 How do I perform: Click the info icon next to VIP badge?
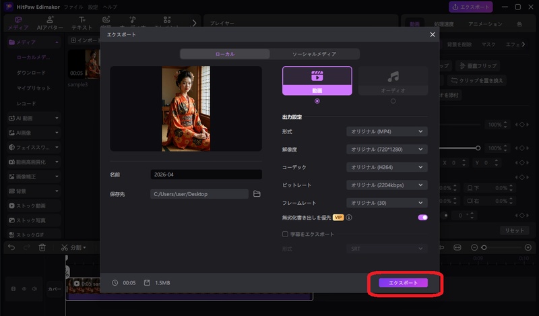(x=349, y=218)
